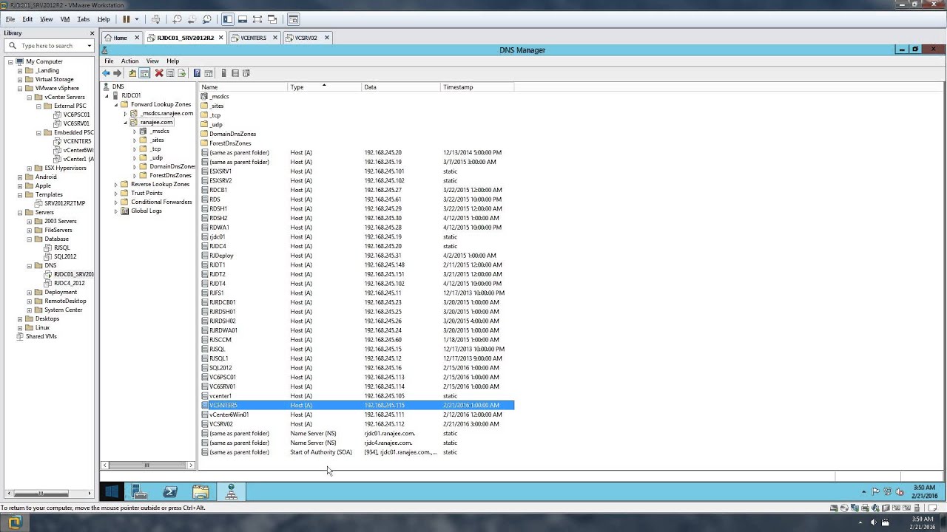Image resolution: width=947 pixels, height=532 pixels.
Task: Launch PowerShell from the guest taskbar
Action: click(x=170, y=491)
